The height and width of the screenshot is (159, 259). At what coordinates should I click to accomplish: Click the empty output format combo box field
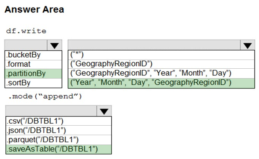pyautogui.click(x=51, y=111)
